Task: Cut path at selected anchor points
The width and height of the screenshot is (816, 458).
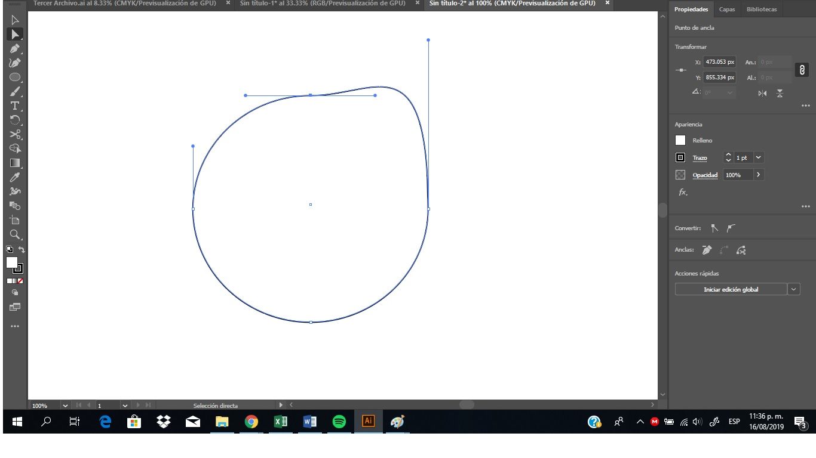Action: click(741, 250)
